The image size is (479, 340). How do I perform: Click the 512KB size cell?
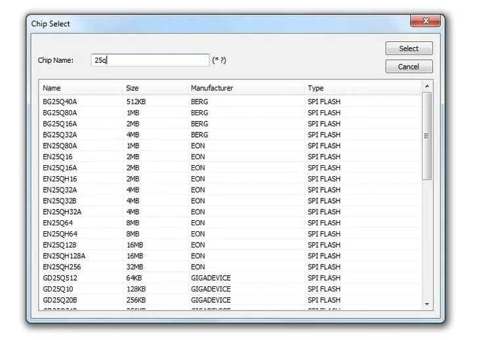(136, 102)
